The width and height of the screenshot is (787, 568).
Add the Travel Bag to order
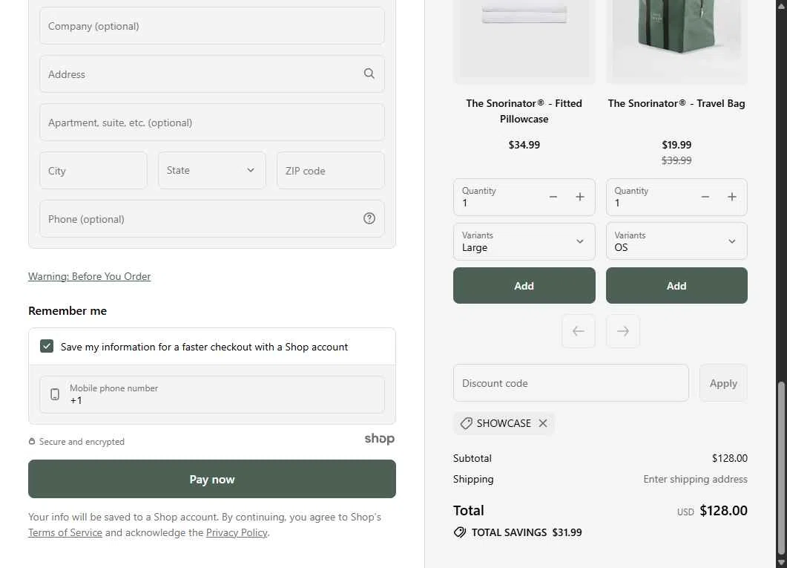coord(676,286)
